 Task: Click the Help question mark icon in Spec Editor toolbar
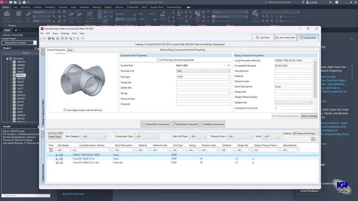click(83, 39)
